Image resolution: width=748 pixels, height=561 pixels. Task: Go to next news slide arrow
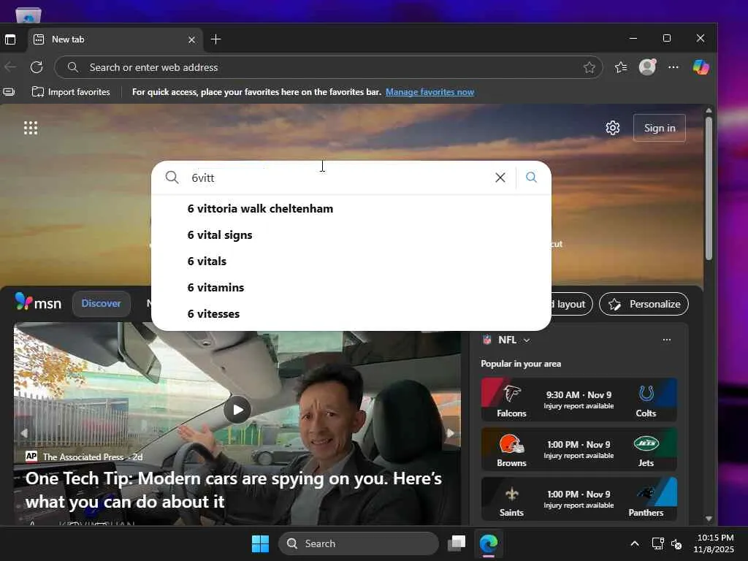450,433
